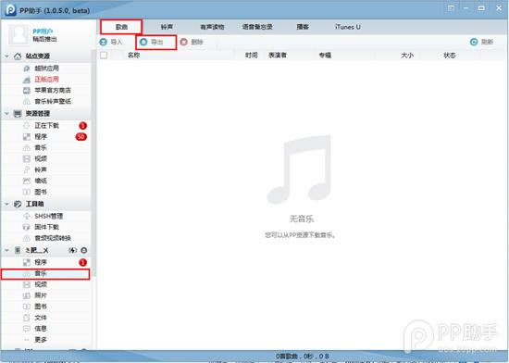Click the 导入 import button
The height and width of the screenshot is (363, 509).
[111, 42]
